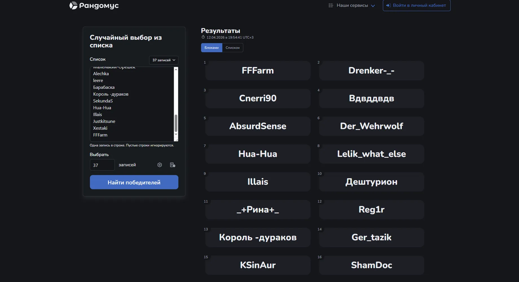Select result block 8 Lelik_what_else
The image size is (519, 282).
372,154
